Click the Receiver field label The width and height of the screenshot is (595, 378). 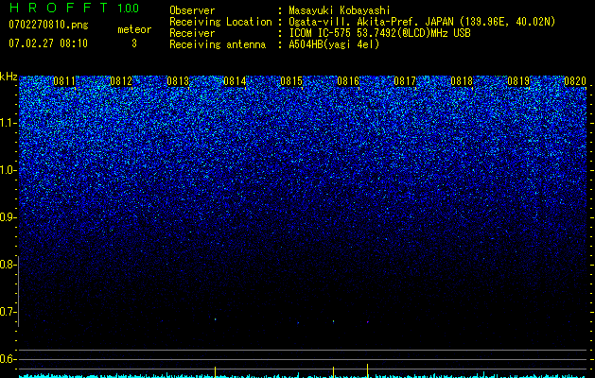point(192,33)
